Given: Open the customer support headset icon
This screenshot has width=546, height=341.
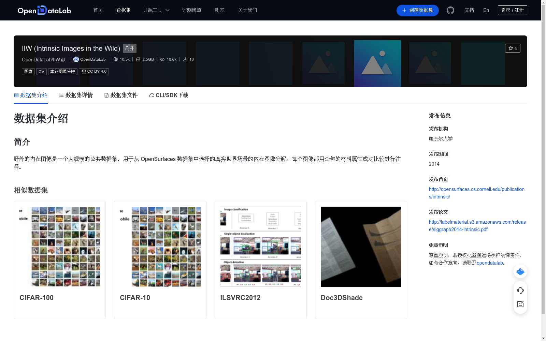Looking at the screenshot, I should [520, 290].
